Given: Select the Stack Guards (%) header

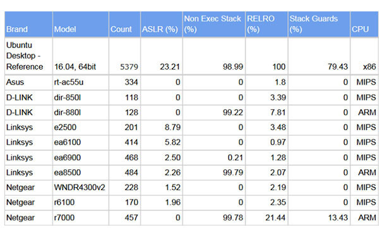Looking at the screenshot, I should [x=319, y=24].
